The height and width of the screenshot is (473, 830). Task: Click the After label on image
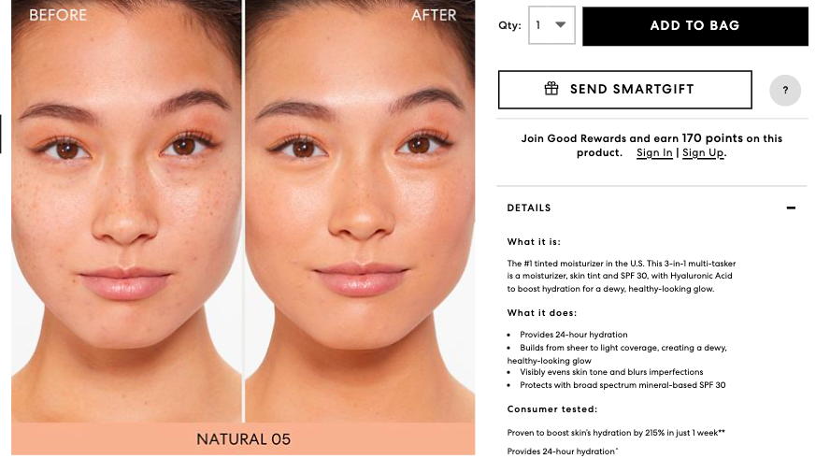(x=434, y=15)
